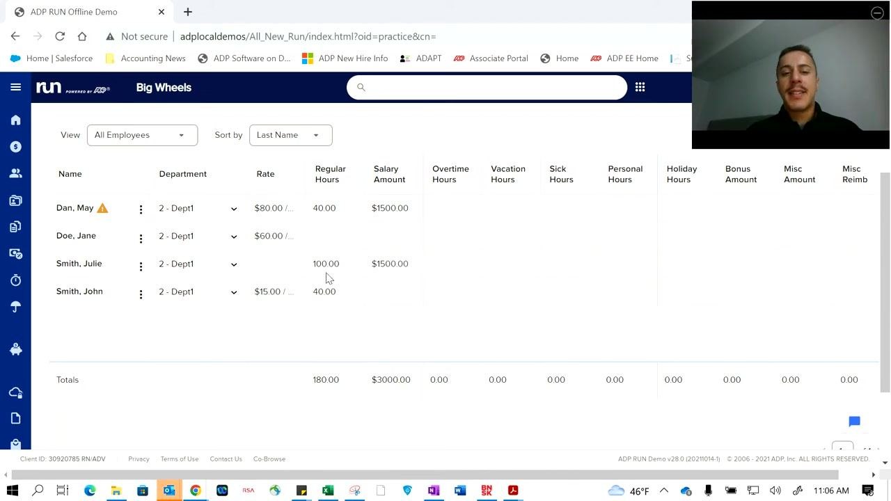Edit Smith, Julie regular hours 100.00
The height and width of the screenshot is (501, 891).
point(326,264)
